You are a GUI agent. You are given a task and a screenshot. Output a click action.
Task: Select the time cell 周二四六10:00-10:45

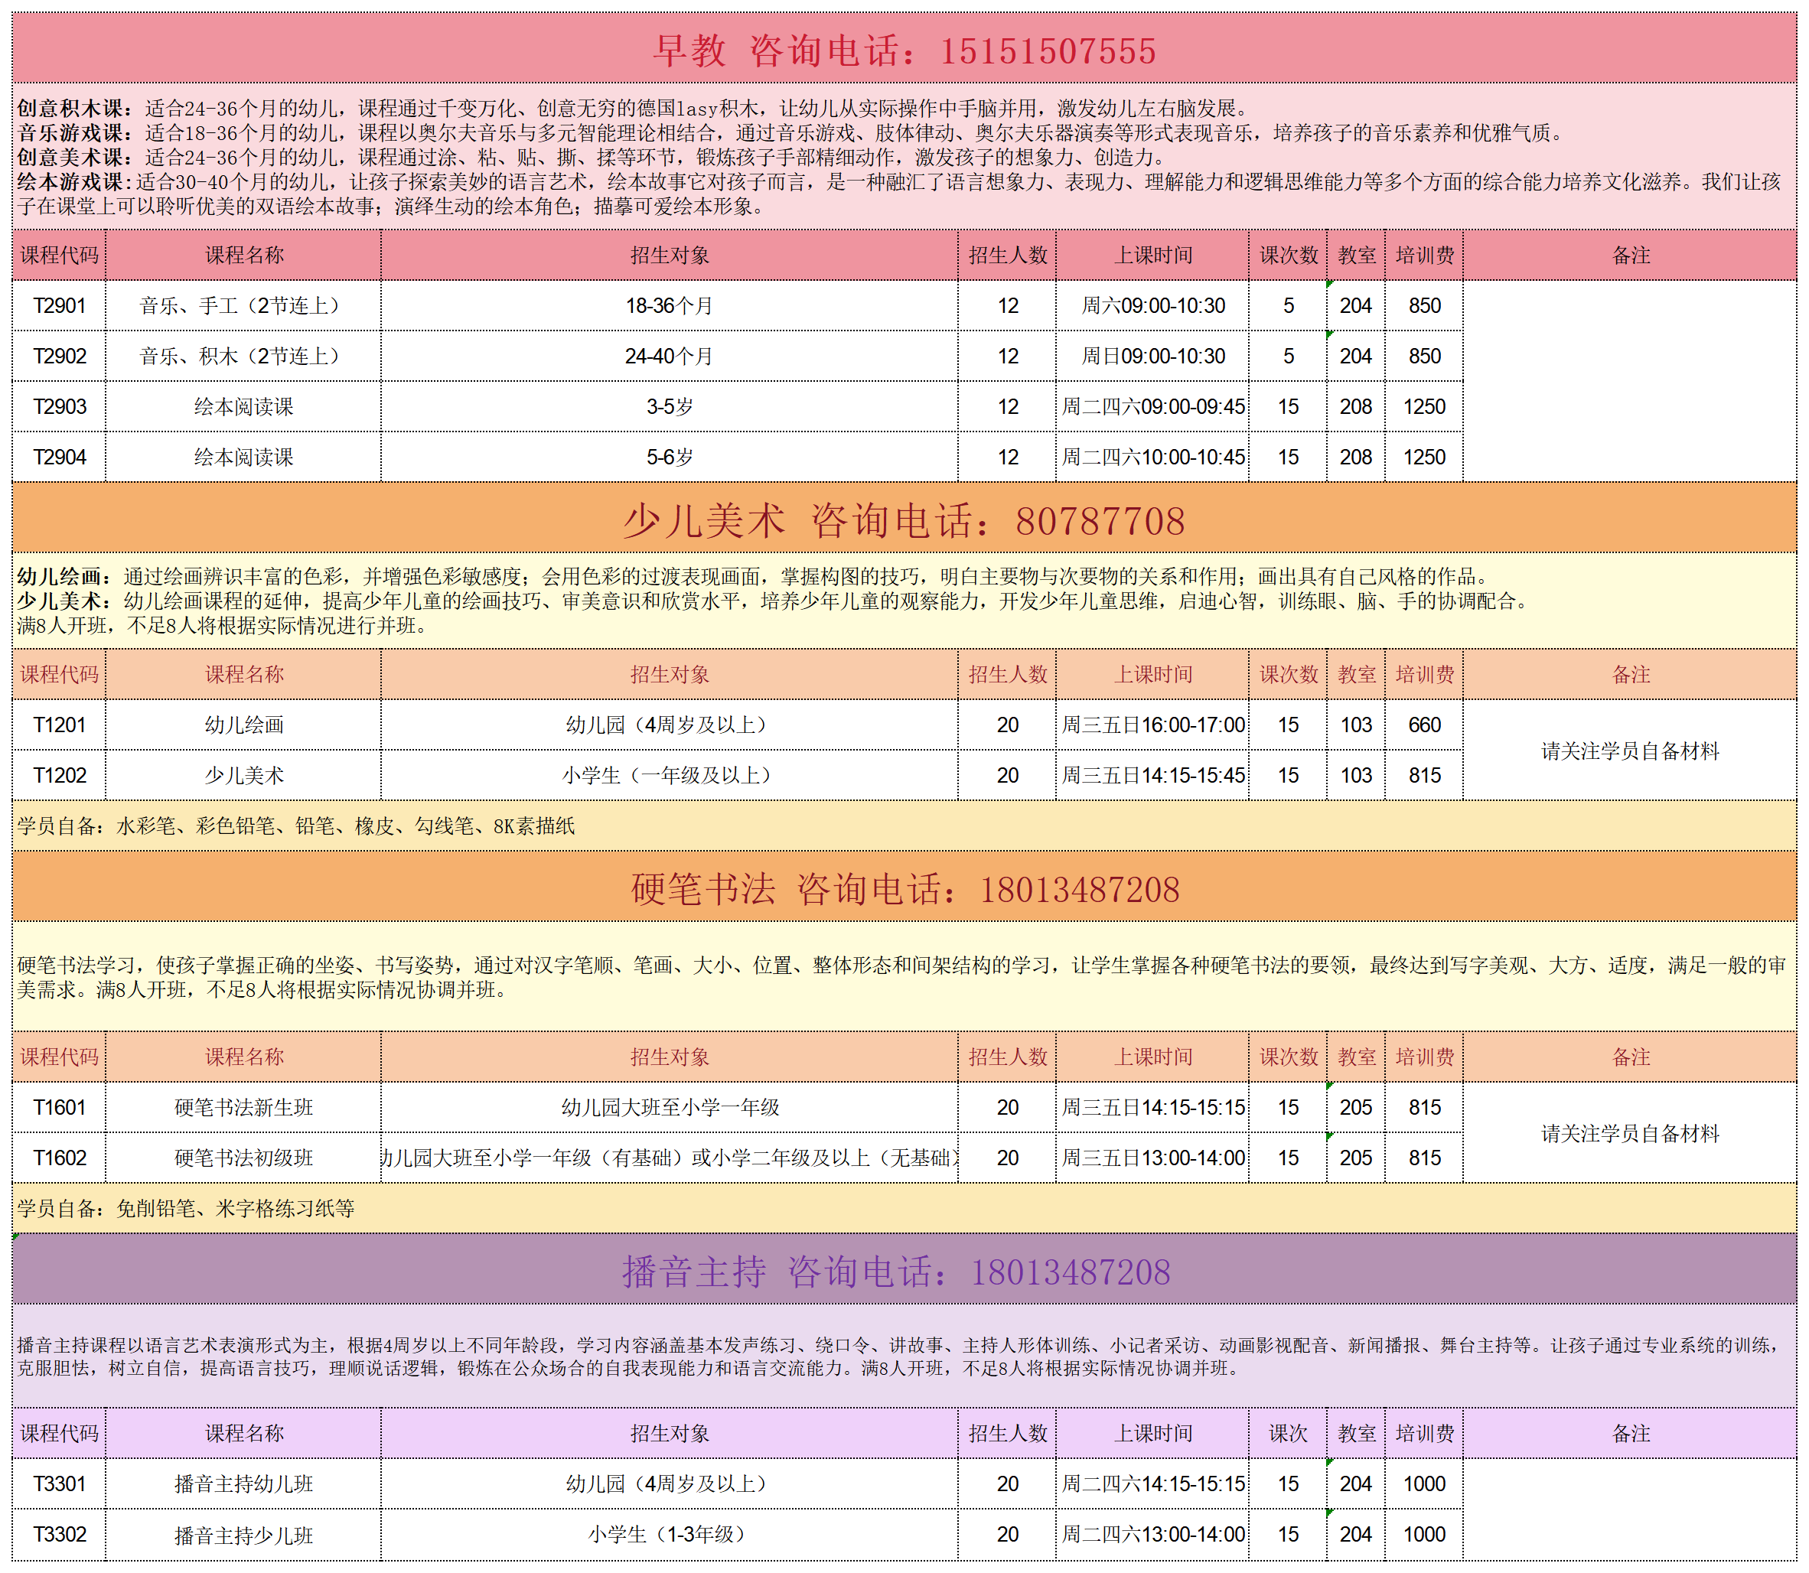[x=1152, y=457]
